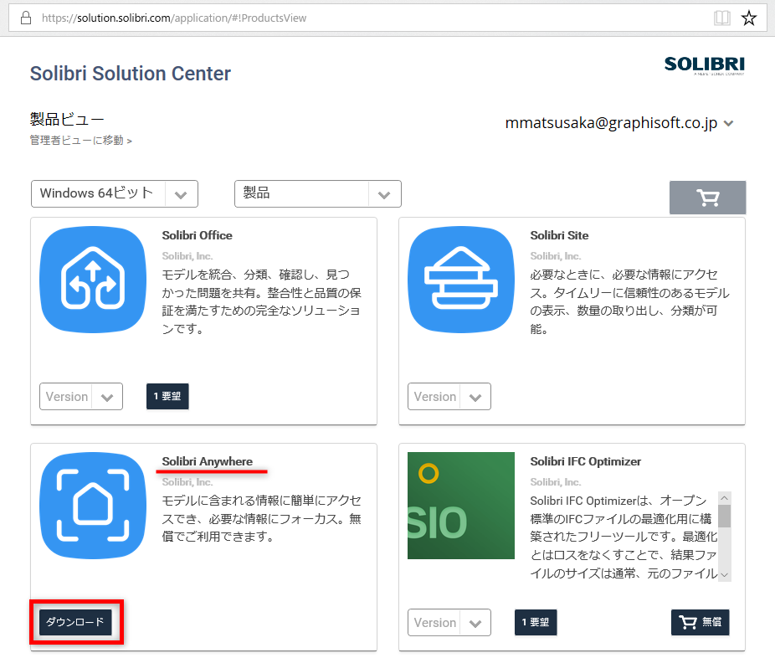The width and height of the screenshot is (775, 658).
Task: Click the favorite star icon in address bar
Action: [x=749, y=18]
